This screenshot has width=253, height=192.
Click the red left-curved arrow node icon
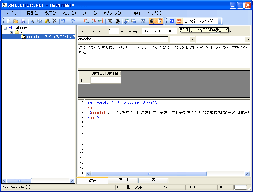pyautogui.click(x=86, y=21)
